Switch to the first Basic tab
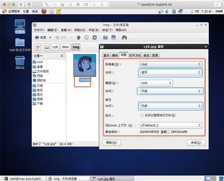This screenshot has height=181, width=224. (106, 55)
